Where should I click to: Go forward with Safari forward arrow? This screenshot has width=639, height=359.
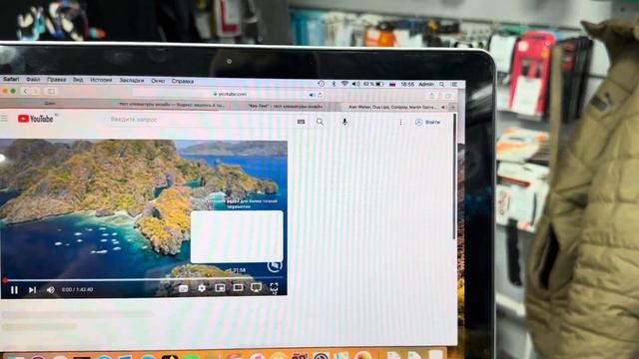point(36,91)
